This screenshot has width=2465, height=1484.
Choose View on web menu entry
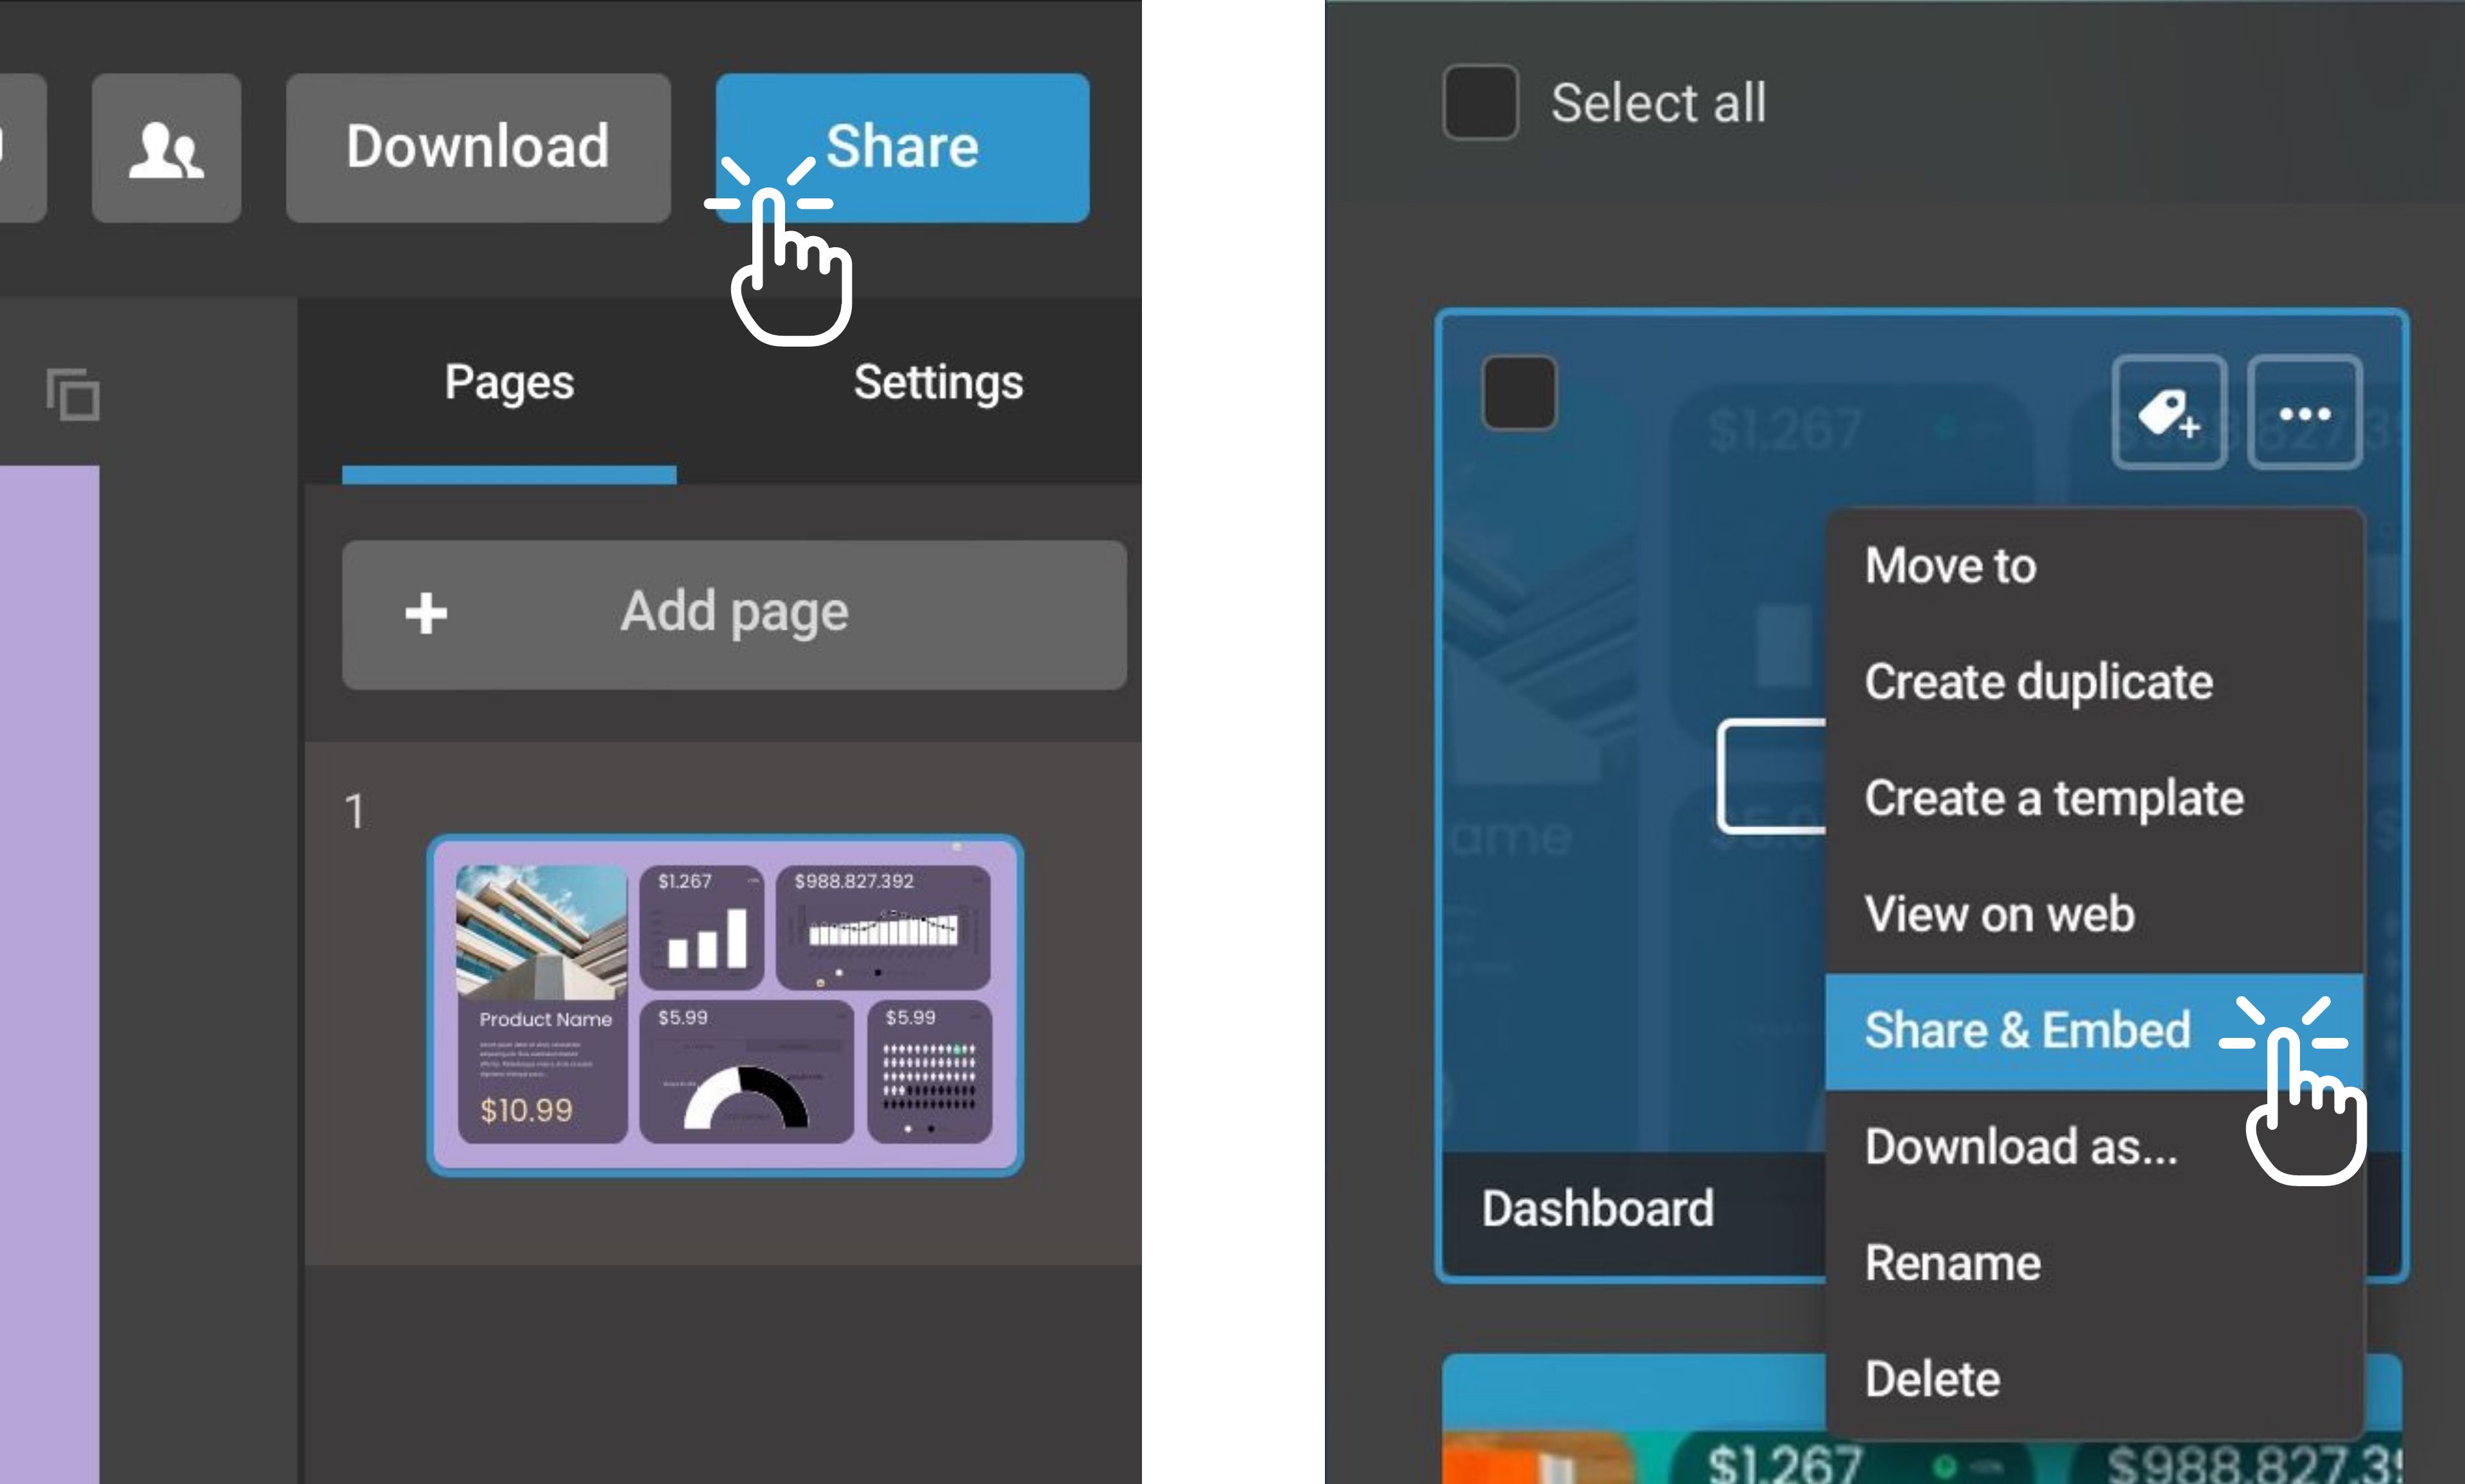(1999, 914)
